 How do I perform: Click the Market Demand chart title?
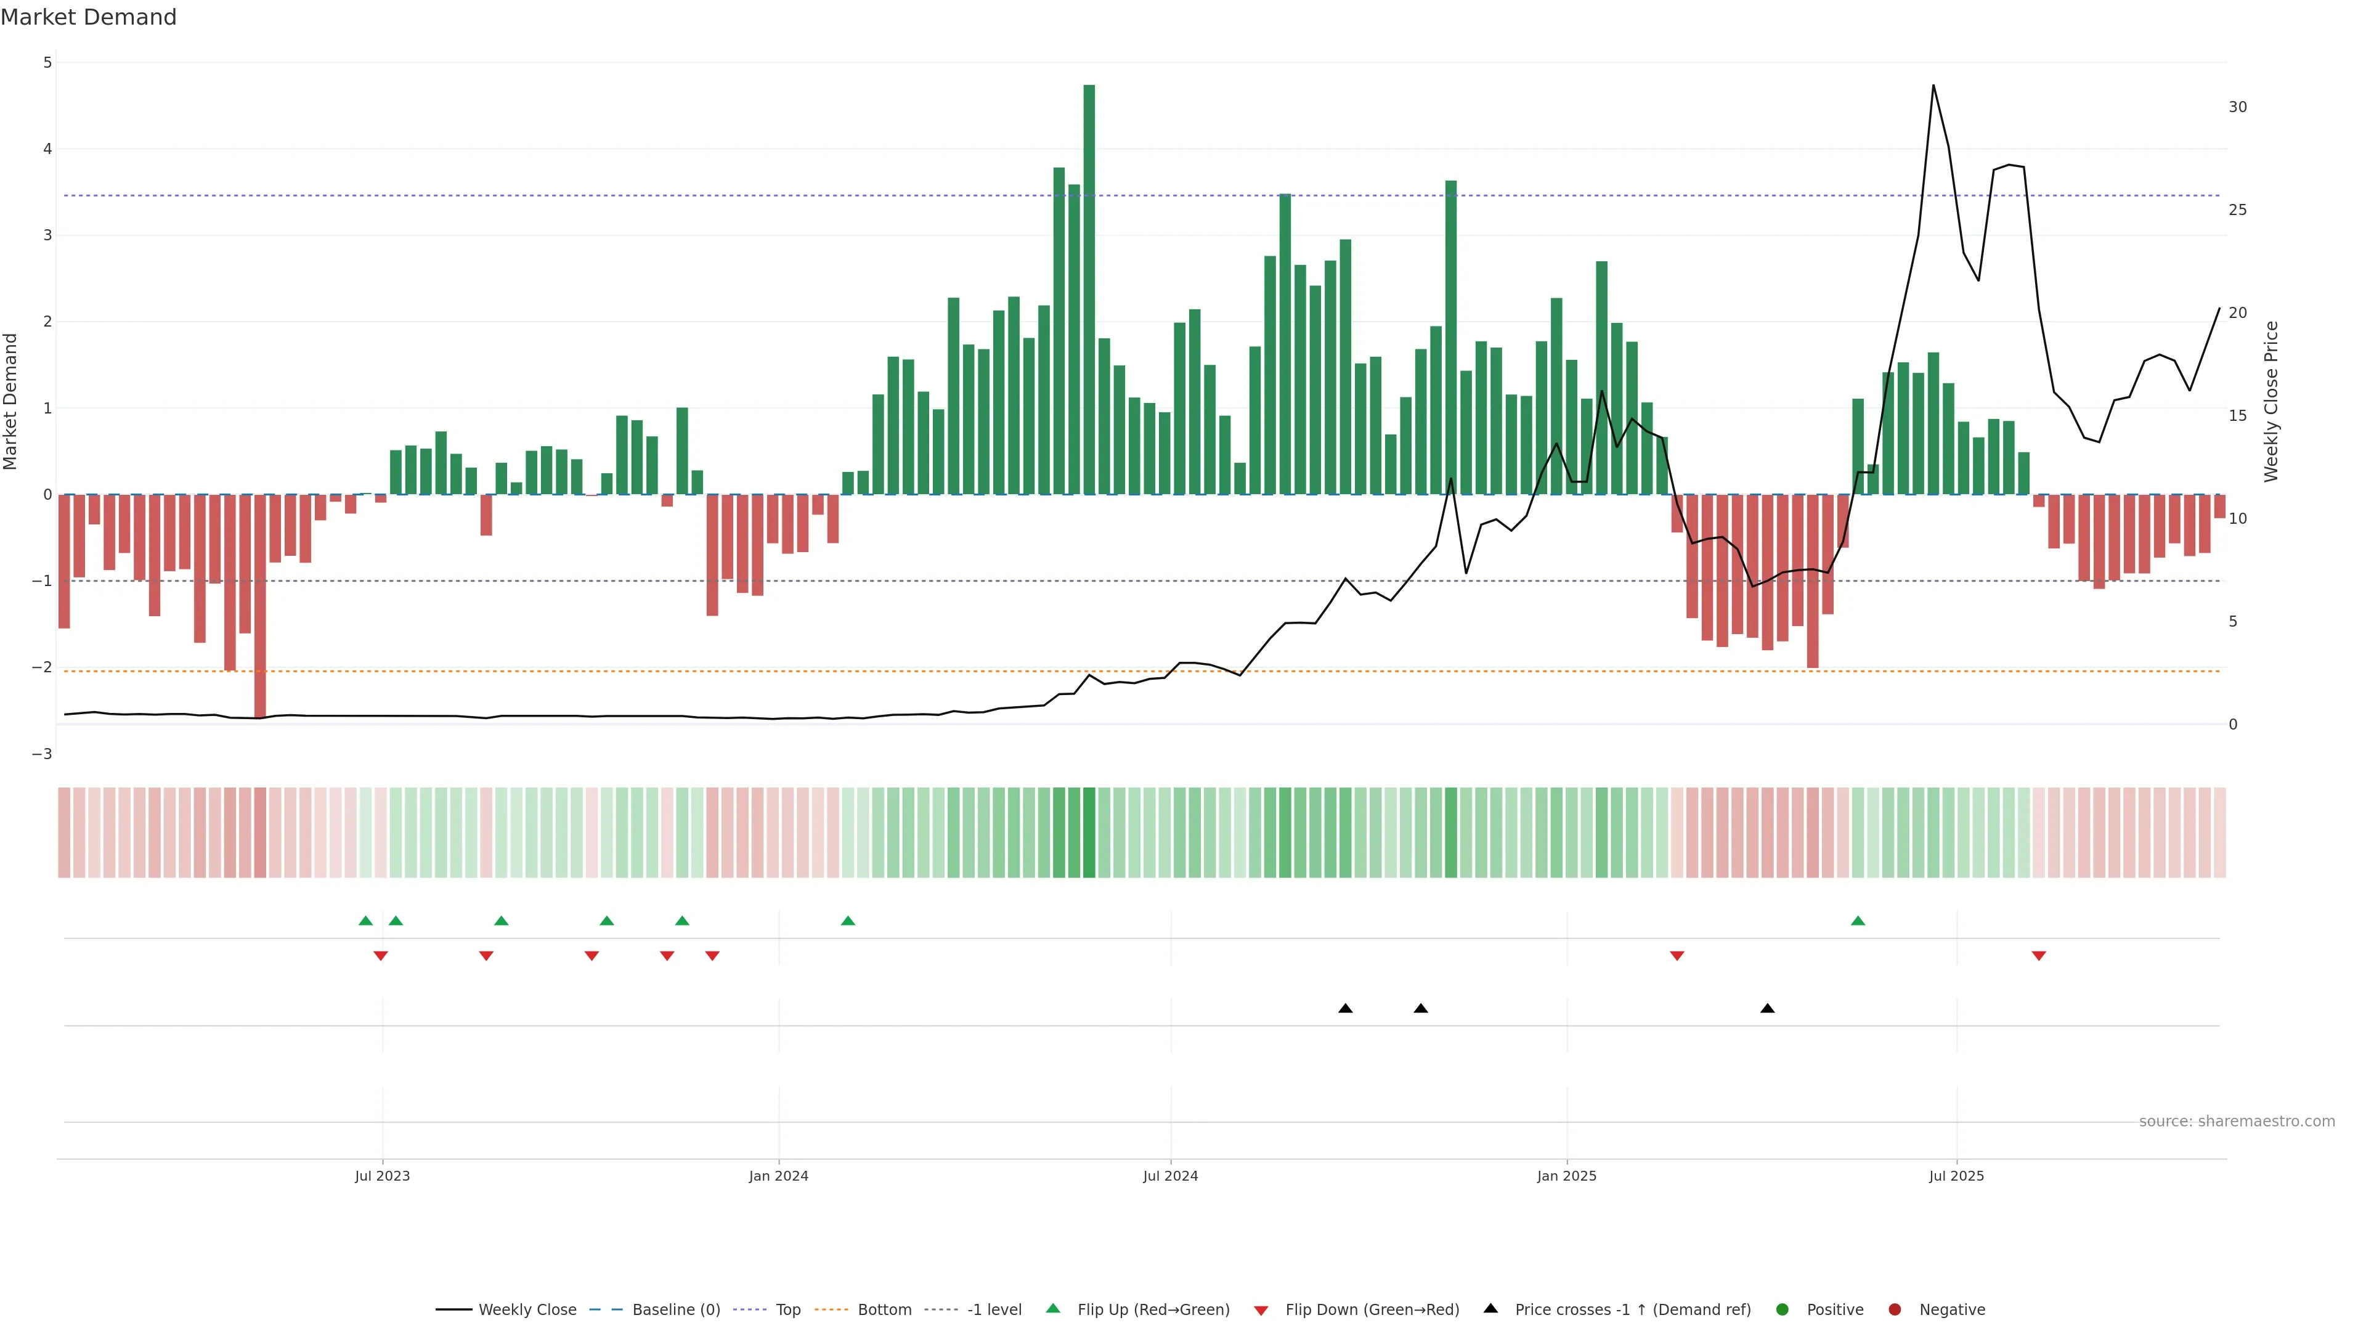[88, 17]
